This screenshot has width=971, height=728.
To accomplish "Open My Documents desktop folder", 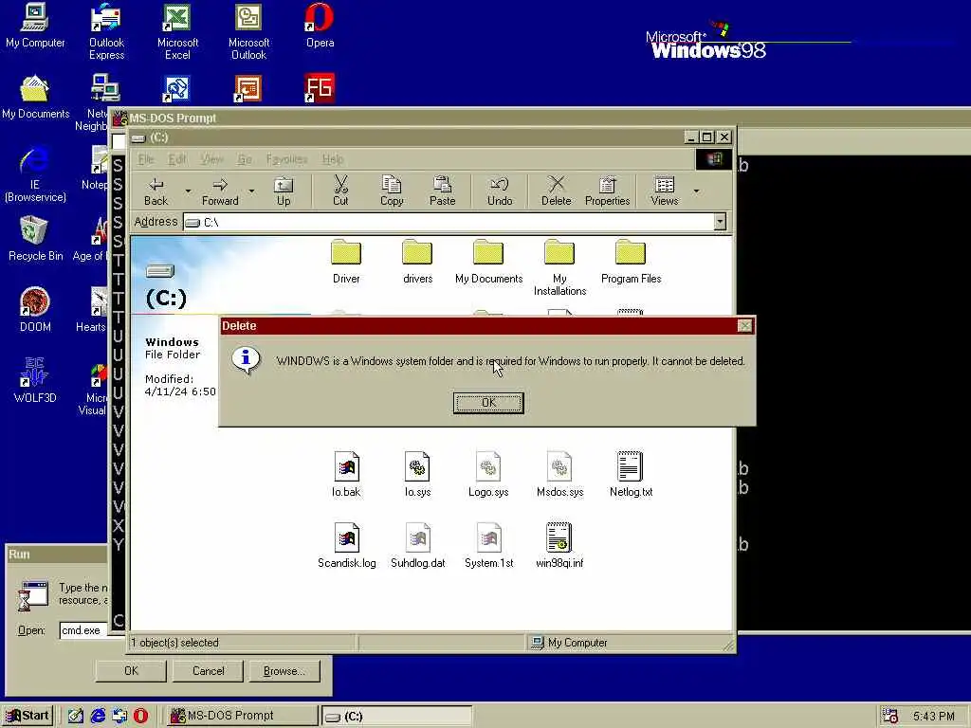I will coord(35,97).
